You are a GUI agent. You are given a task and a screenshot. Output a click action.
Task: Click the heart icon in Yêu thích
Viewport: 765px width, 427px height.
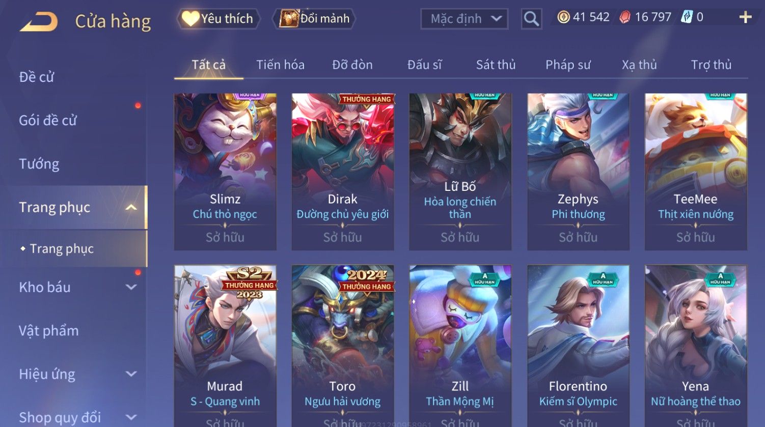pos(190,19)
